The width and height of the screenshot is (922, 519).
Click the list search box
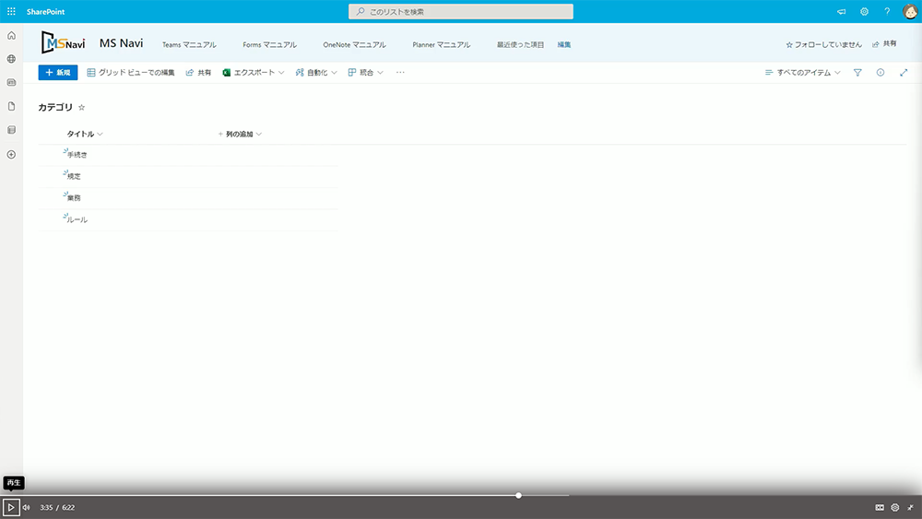460,12
